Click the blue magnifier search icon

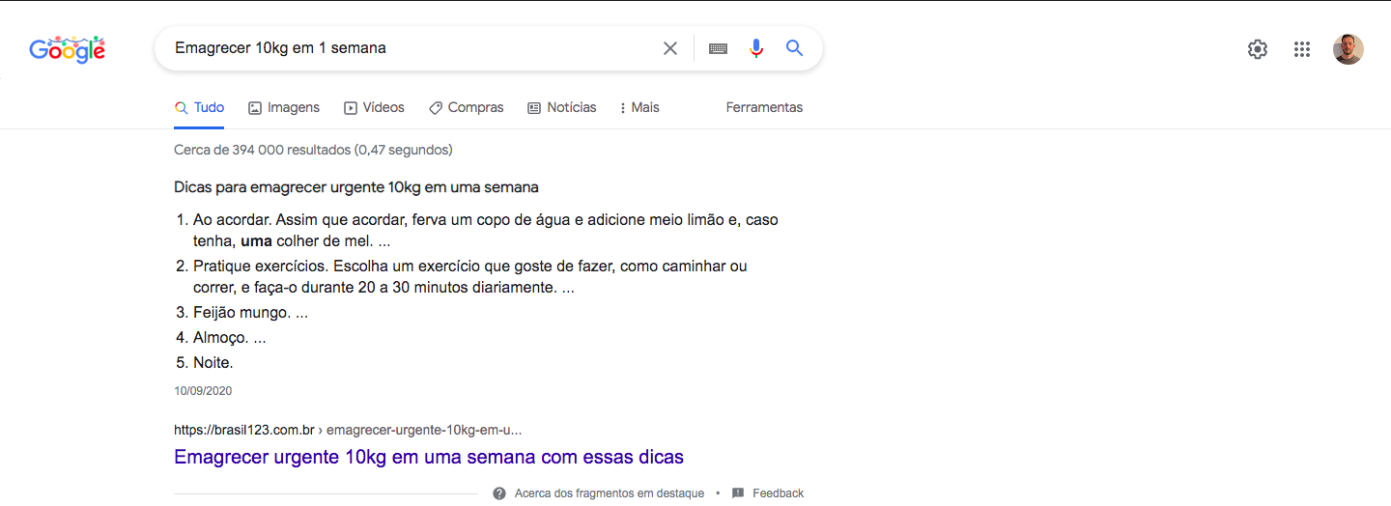(x=795, y=48)
